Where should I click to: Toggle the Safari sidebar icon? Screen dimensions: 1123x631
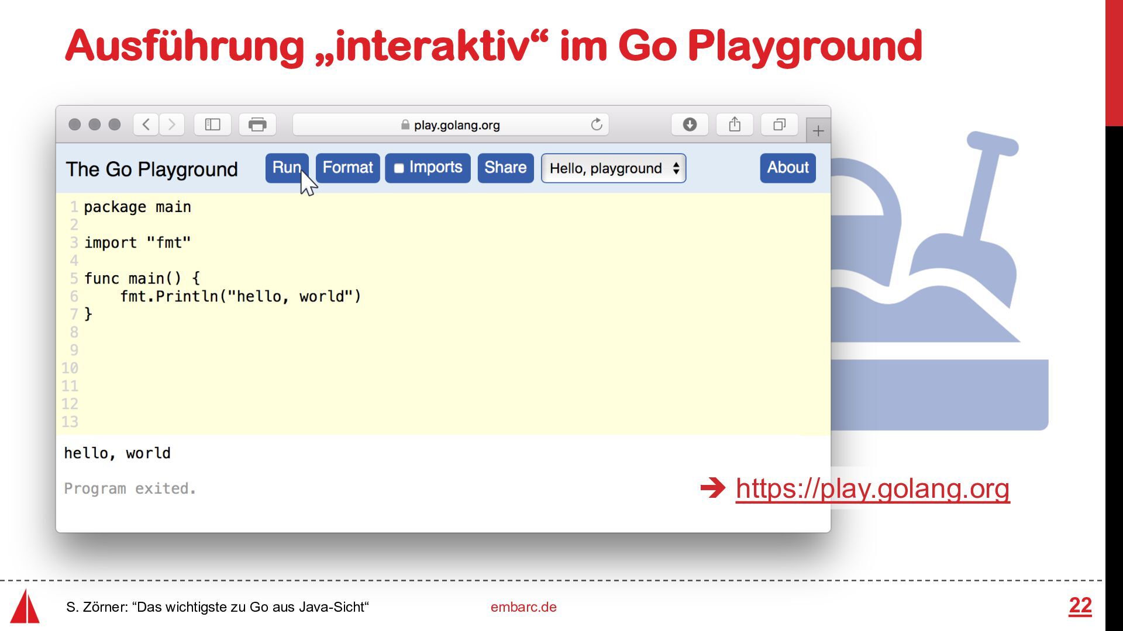coord(212,124)
